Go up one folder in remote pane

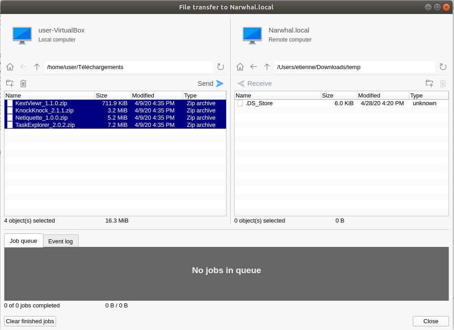click(x=267, y=67)
